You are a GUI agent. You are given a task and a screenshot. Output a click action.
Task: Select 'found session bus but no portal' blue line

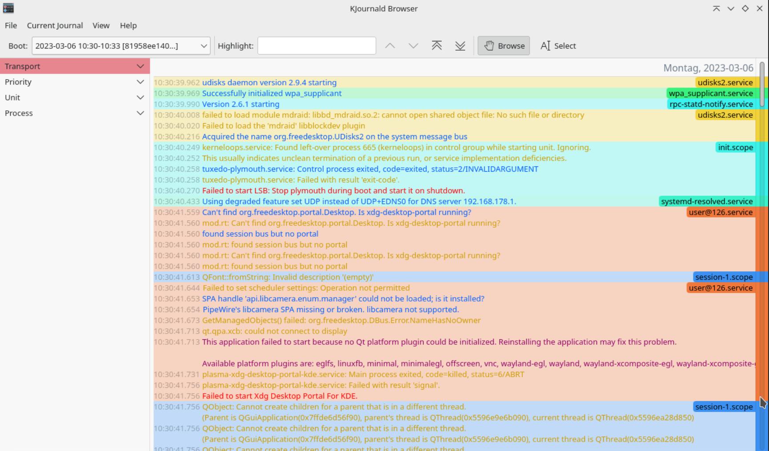pos(260,234)
